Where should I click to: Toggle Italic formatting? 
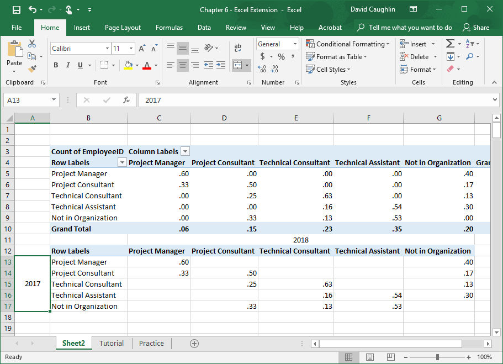point(68,65)
